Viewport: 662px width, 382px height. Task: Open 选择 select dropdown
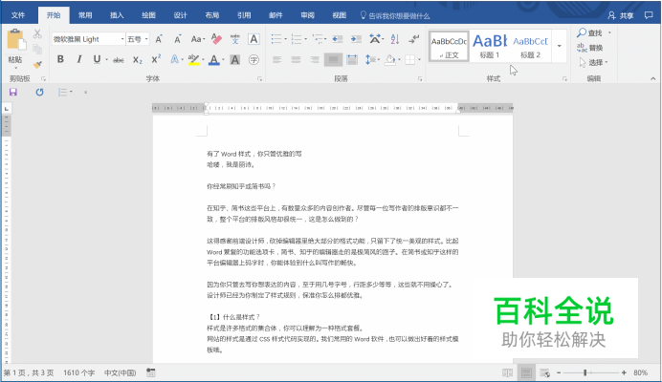click(x=593, y=62)
